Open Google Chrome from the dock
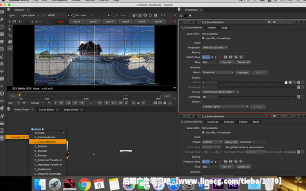Image resolution: width=306 pixels, height=191 pixels. click(84, 184)
